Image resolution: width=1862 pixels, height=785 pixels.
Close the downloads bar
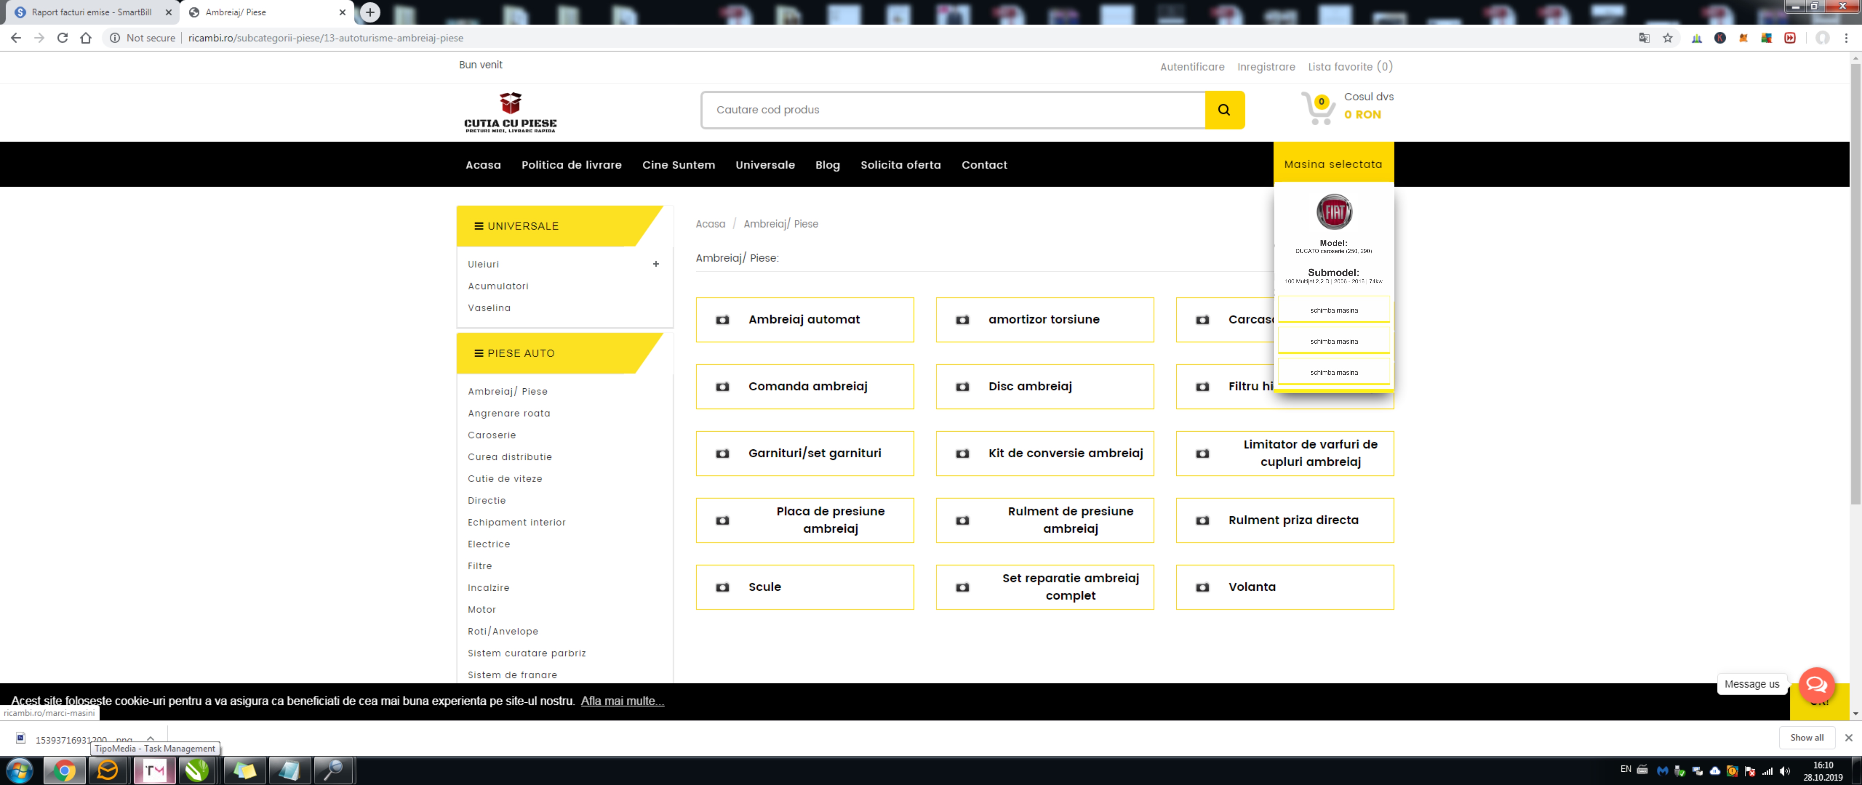click(x=1848, y=737)
